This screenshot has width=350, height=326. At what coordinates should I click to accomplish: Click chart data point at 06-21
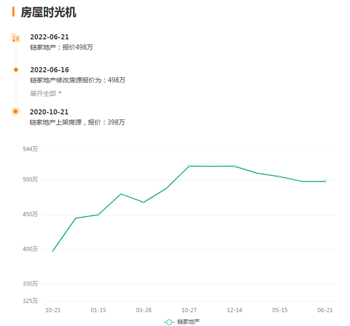click(325, 181)
